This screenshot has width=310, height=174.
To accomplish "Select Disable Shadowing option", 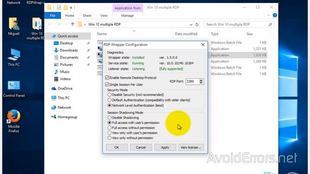I will point(109,117).
